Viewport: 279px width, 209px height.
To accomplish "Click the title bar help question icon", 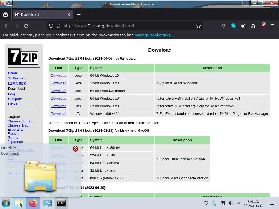I will click(246, 3).
